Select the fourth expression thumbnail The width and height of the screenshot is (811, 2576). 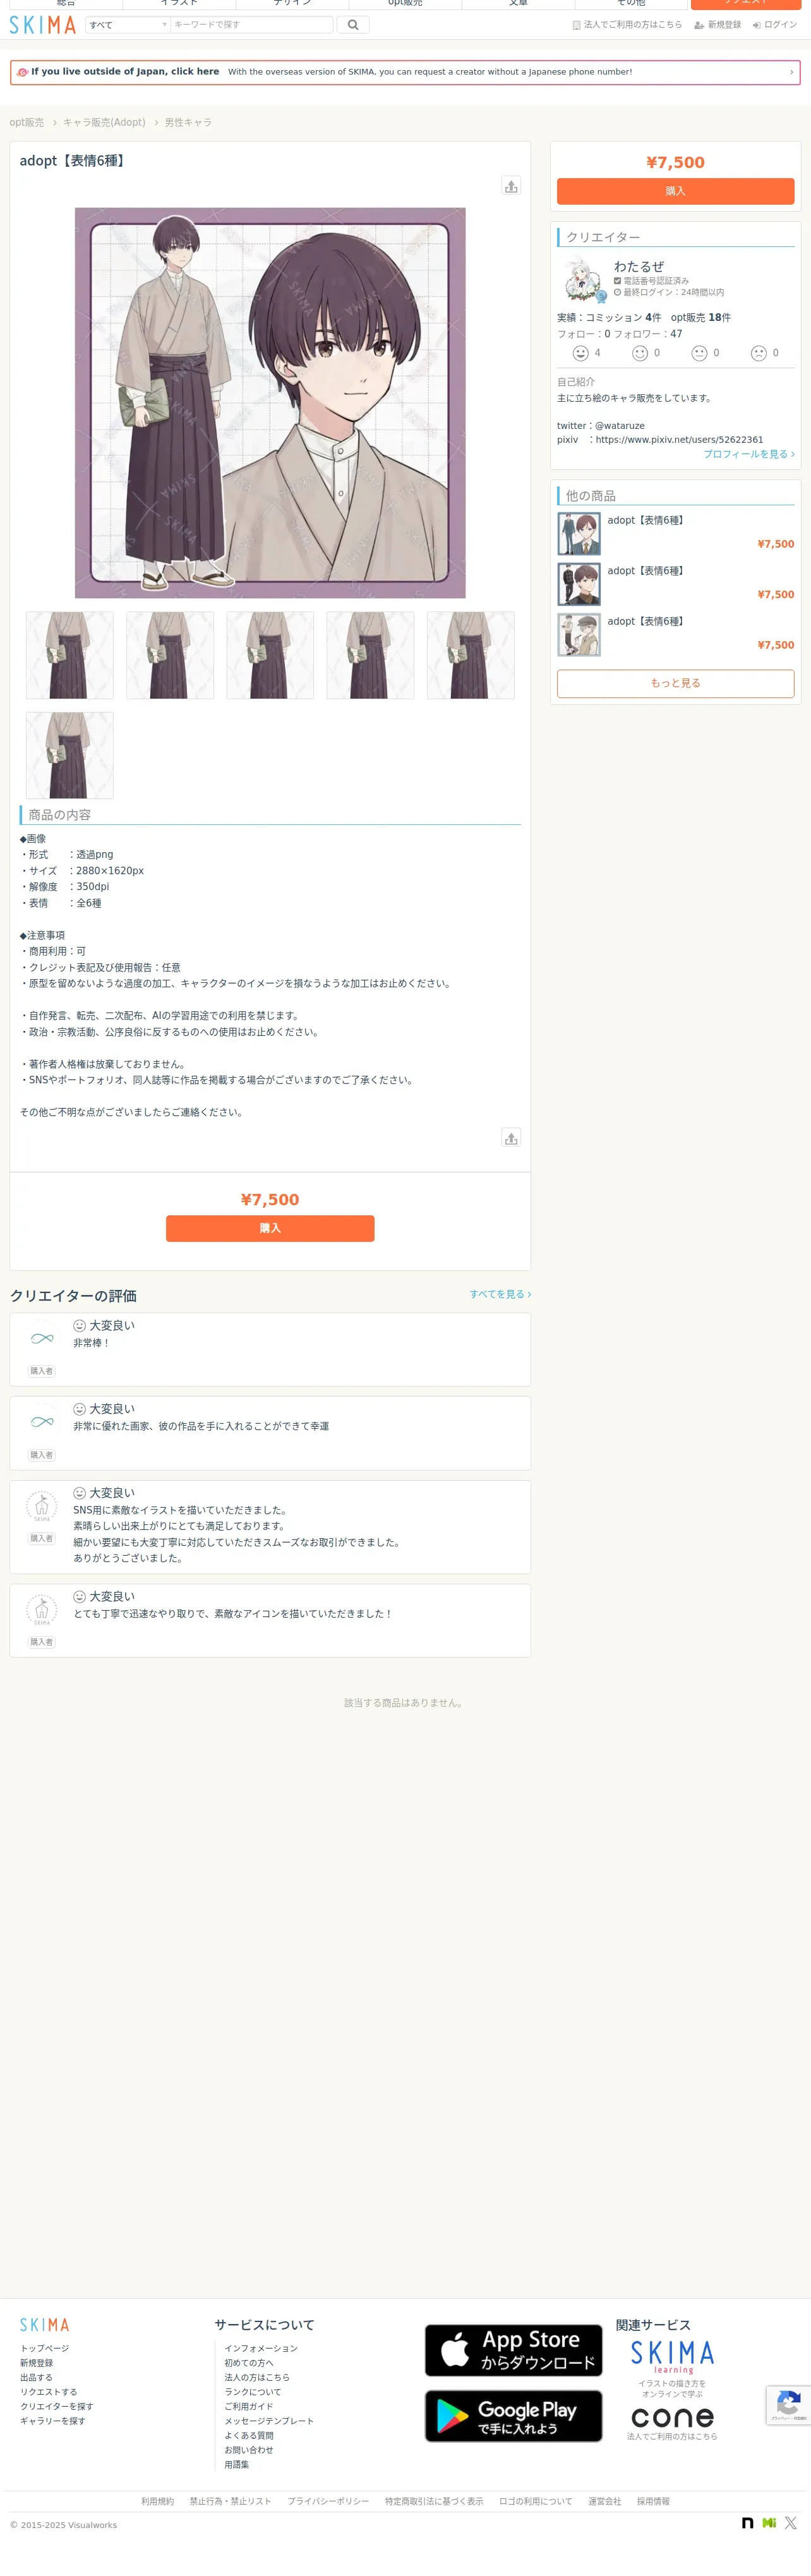(x=370, y=655)
